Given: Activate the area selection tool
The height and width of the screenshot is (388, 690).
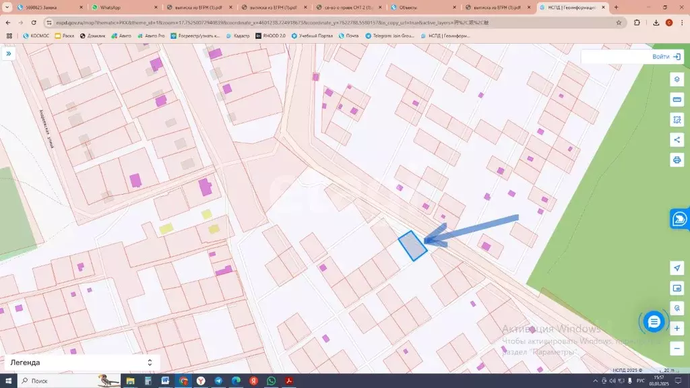Looking at the screenshot, I should pos(677,120).
